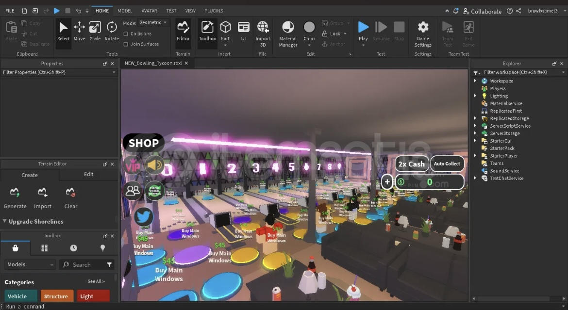This screenshot has height=310, width=568.
Task: Open Play options dropdown arrow
Action: (x=363, y=45)
